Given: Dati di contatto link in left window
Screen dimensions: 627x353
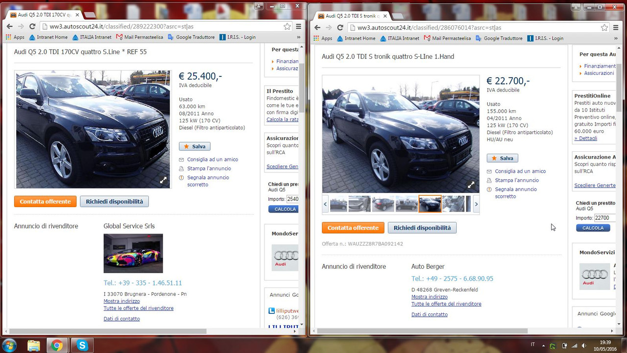Looking at the screenshot, I should coord(121,319).
